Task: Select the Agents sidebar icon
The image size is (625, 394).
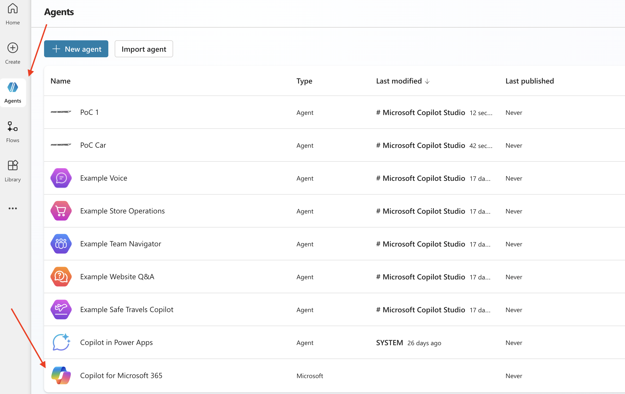Action: coord(13,87)
